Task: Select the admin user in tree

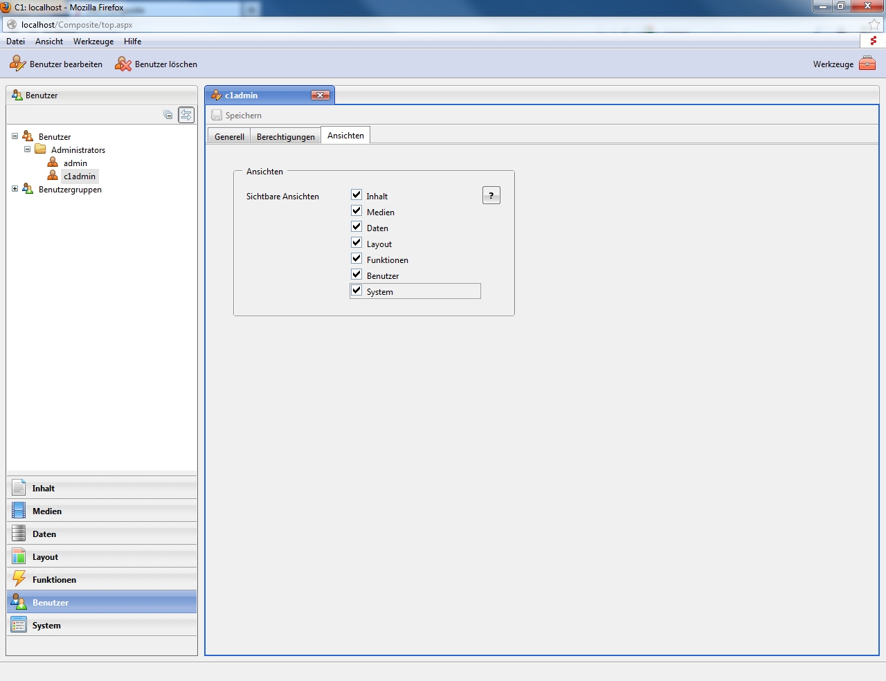Action: pos(75,163)
